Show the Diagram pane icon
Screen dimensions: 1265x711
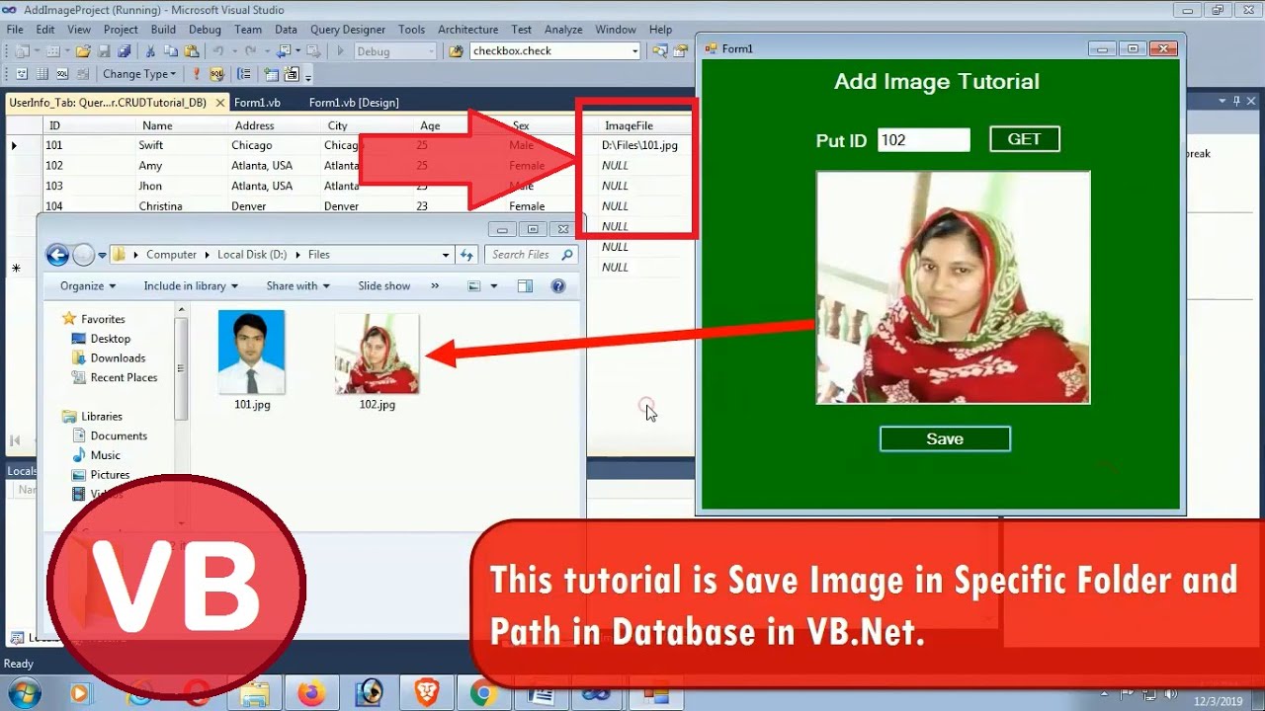[22, 74]
